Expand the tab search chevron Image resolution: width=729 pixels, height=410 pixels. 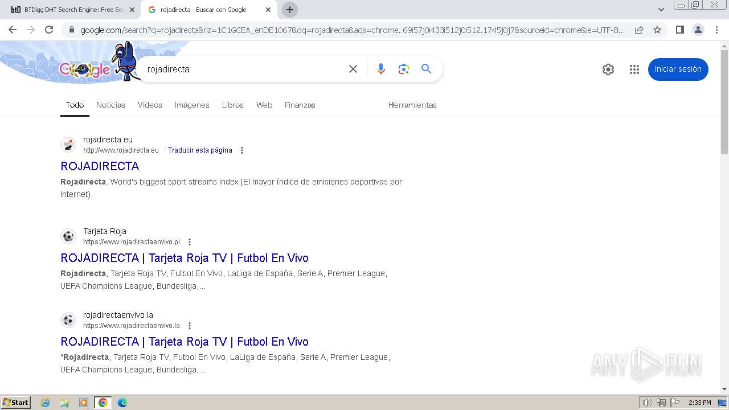coord(661,10)
